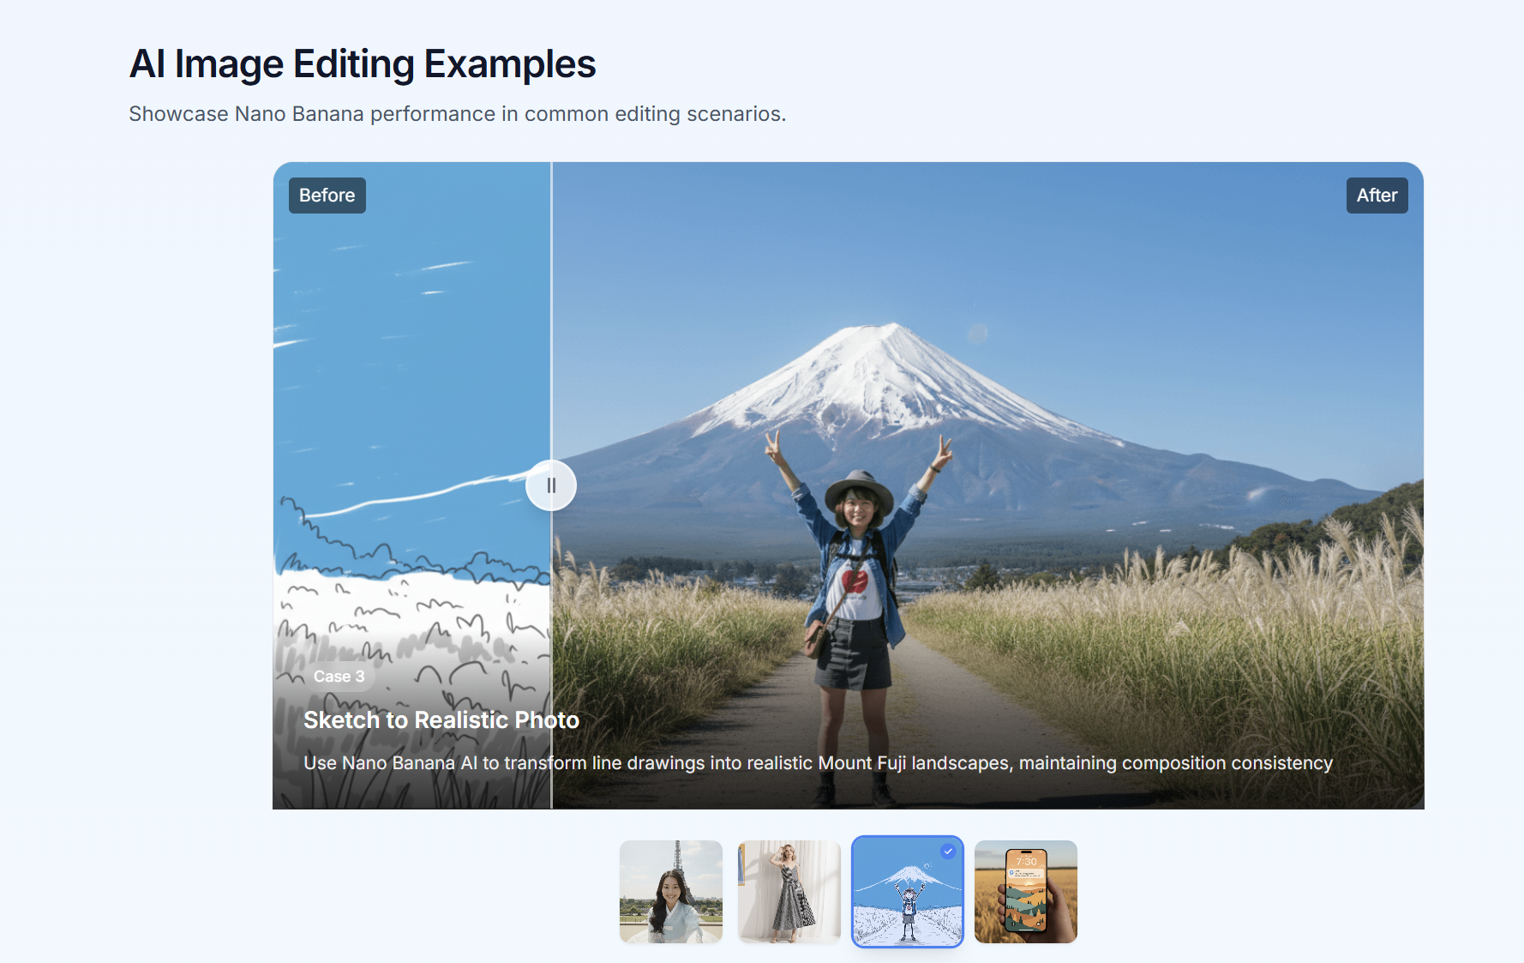Click the Sketch to Realistic Photo title

[441, 720]
